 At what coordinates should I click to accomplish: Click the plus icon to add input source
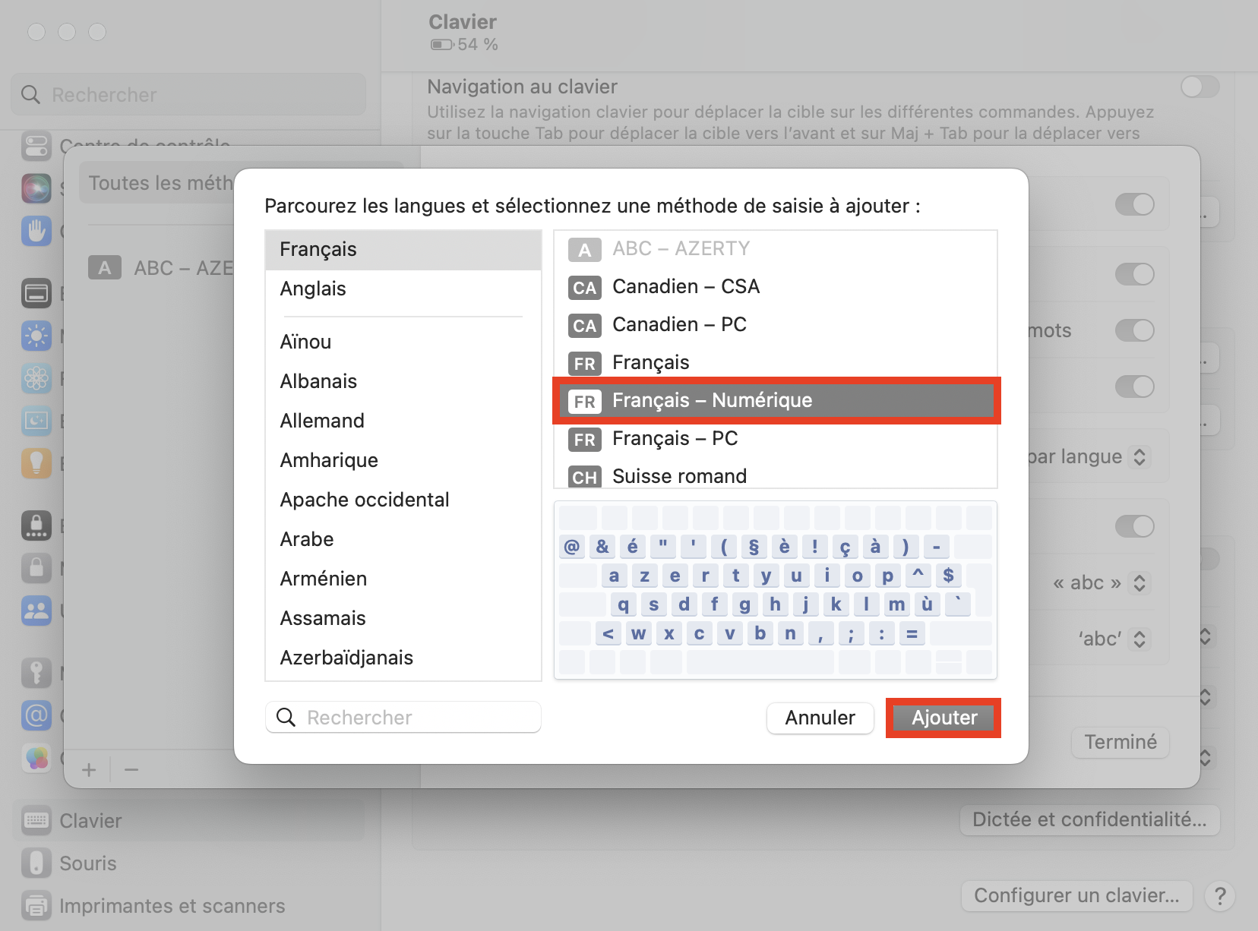point(89,770)
